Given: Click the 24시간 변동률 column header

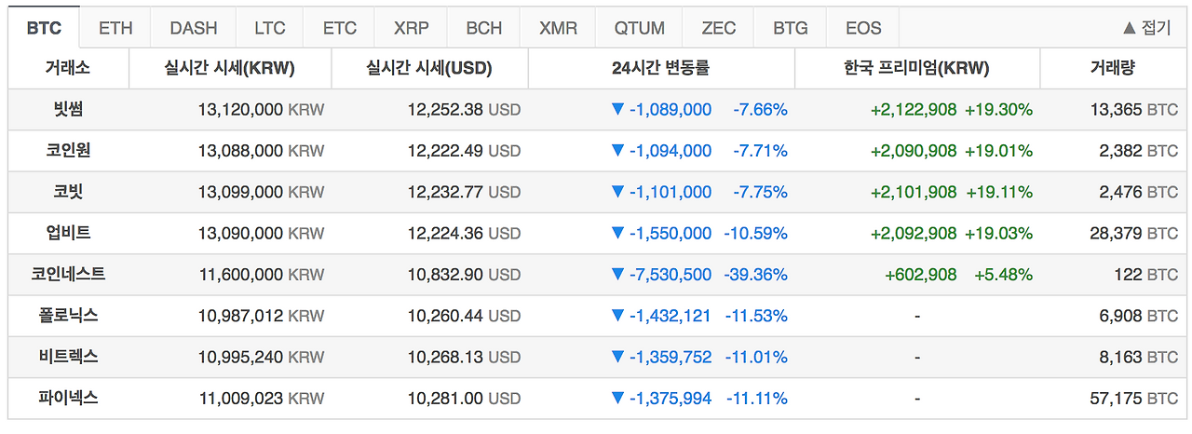Looking at the screenshot, I should click(661, 68).
